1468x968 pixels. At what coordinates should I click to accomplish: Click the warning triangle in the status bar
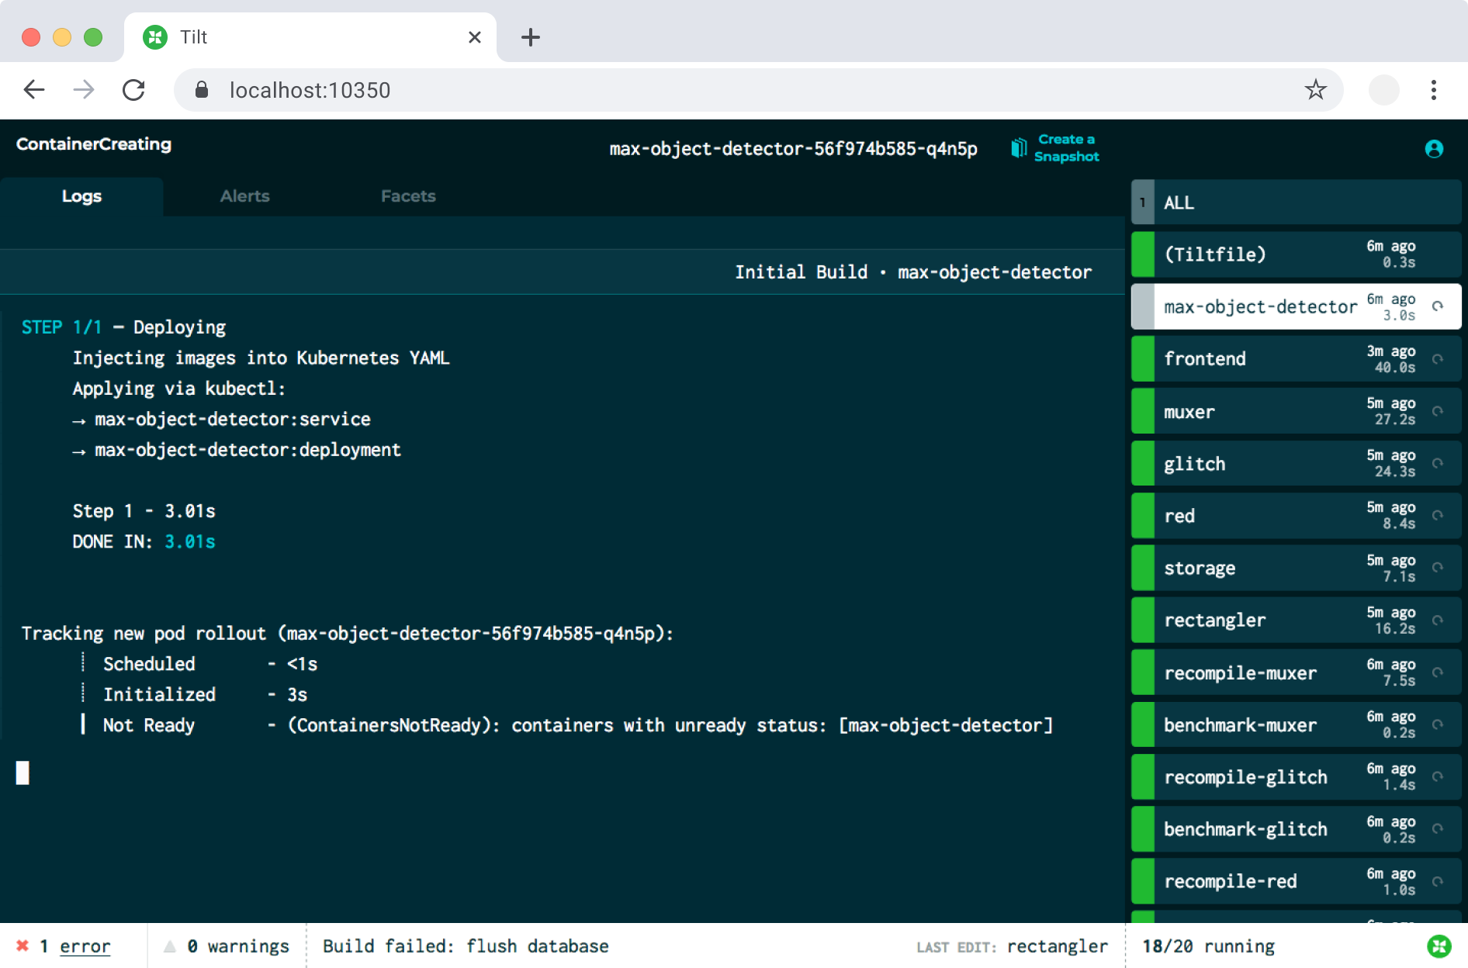[x=170, y=946]
